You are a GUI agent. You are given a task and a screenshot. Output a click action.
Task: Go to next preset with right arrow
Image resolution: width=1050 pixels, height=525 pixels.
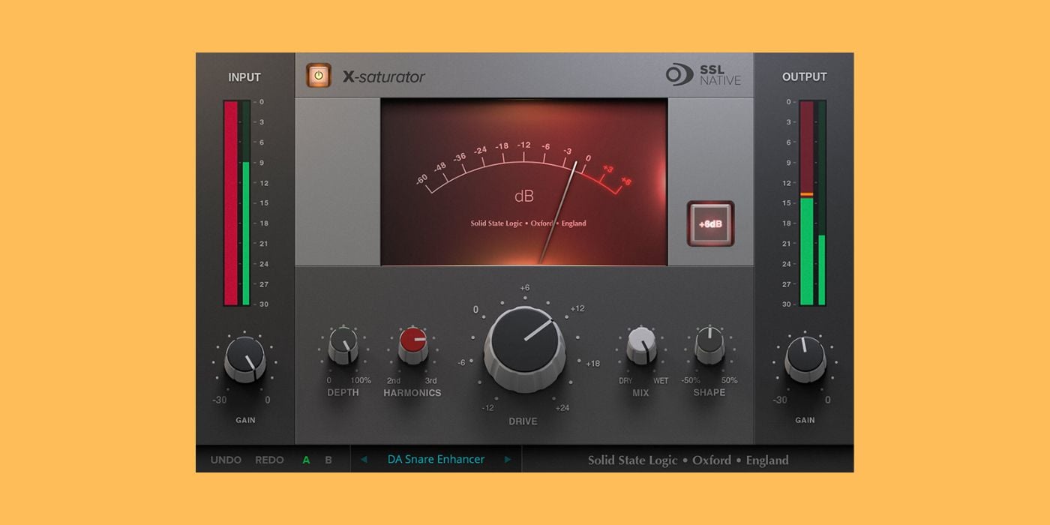[x=508, y=460]
